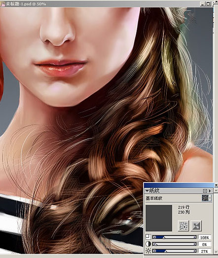Adjust the paper brightness slider at 27%
The image size is (218, 258).
tap(175, 251)
